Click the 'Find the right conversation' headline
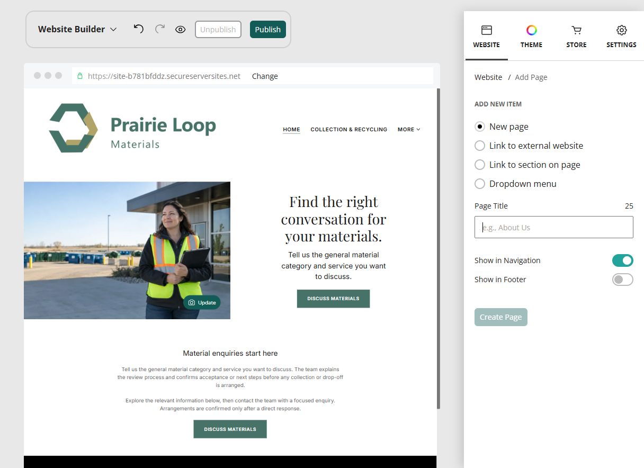The width and height of the screenshot is (644, 468). click(x=334, y=219)
